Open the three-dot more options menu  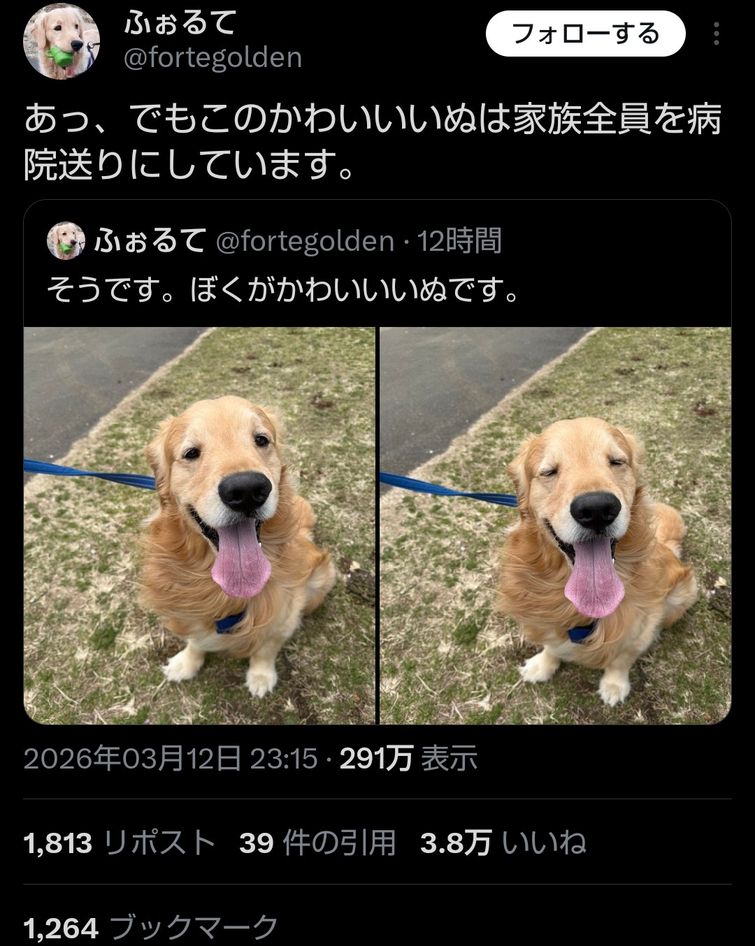[x=717, y=34]
